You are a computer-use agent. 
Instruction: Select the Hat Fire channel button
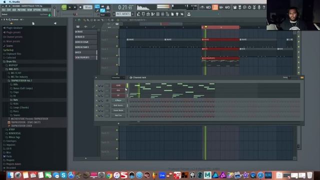coord(118,115)
